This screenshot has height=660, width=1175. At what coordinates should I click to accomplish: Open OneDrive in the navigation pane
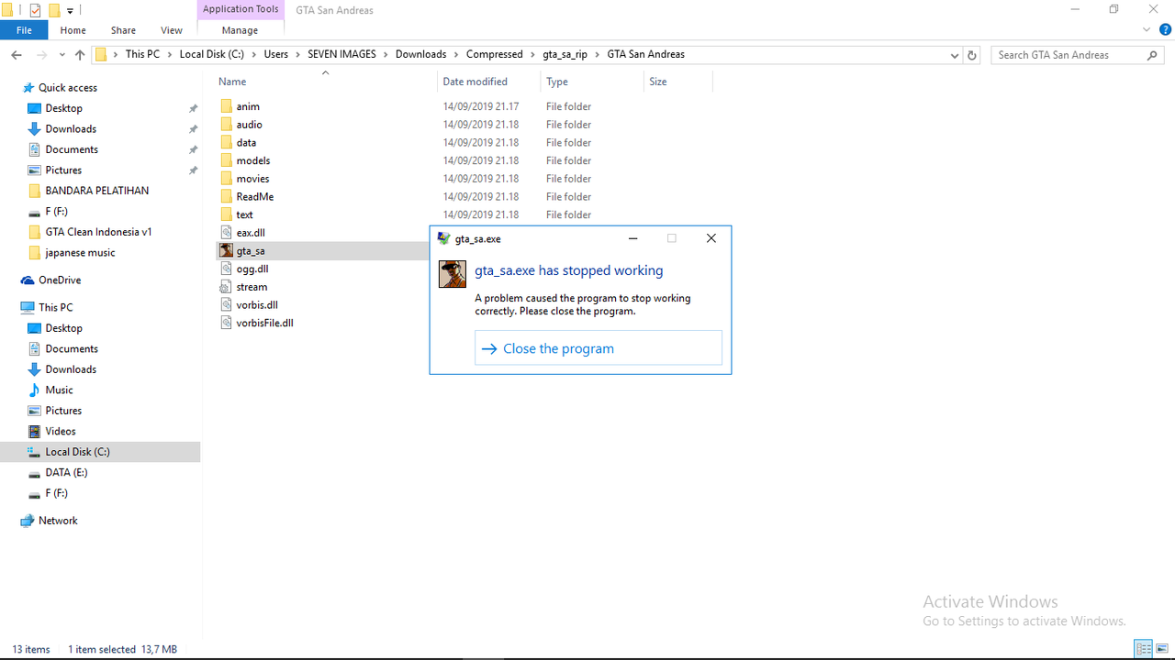[60, 280]
